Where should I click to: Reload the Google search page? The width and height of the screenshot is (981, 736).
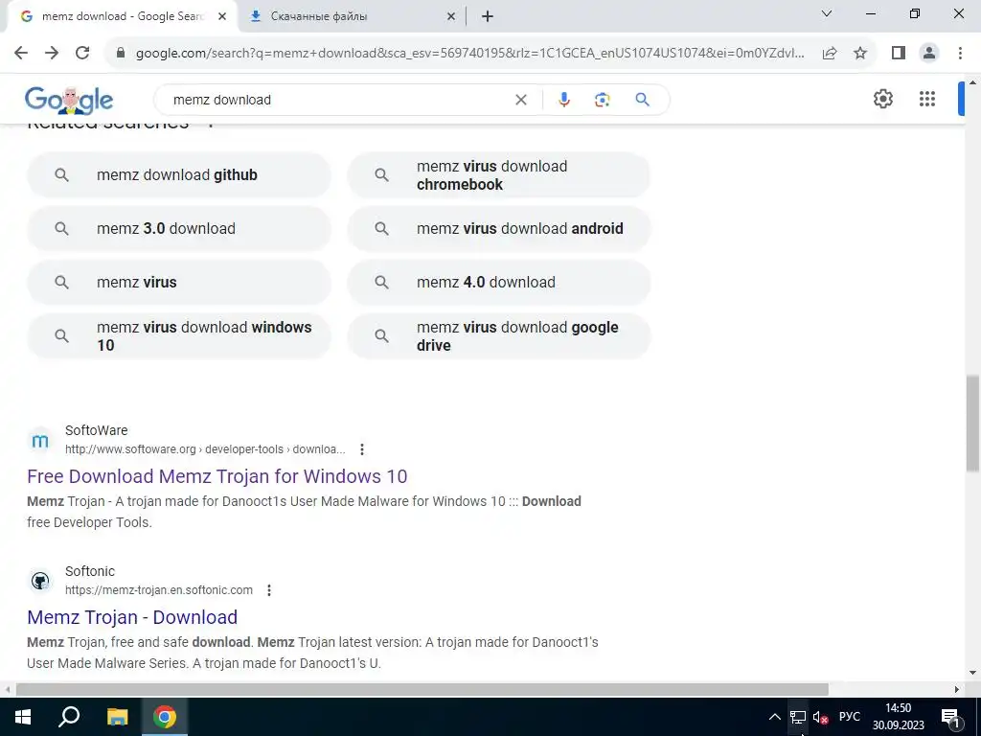pyautogui.click(x=82, y=53)
